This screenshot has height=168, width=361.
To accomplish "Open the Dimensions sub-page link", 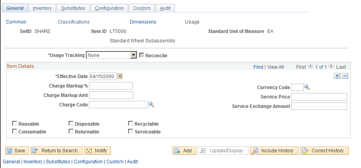I will [143, 22].
